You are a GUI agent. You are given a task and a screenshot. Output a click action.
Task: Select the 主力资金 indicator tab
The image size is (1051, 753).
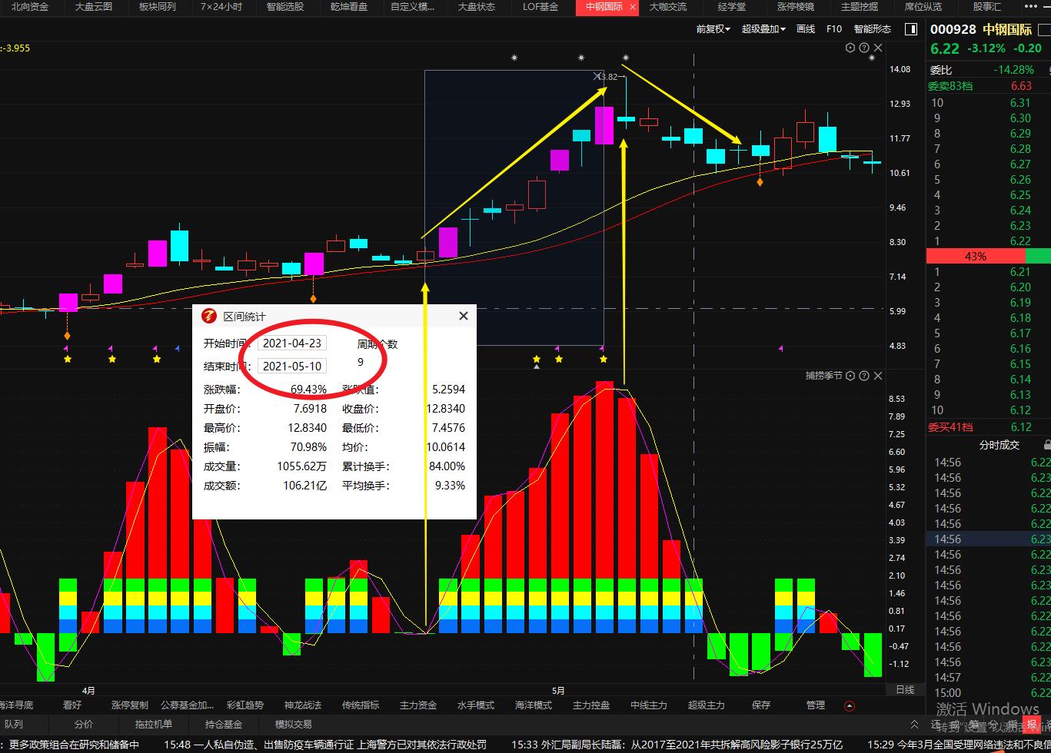tap(418, 705)
